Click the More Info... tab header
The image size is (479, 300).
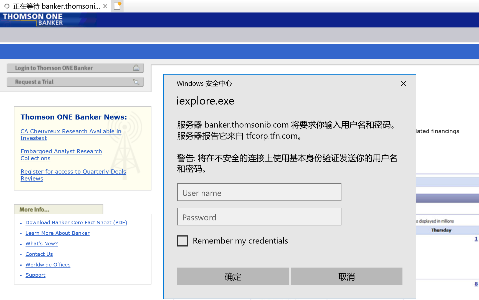pos(59,209)
